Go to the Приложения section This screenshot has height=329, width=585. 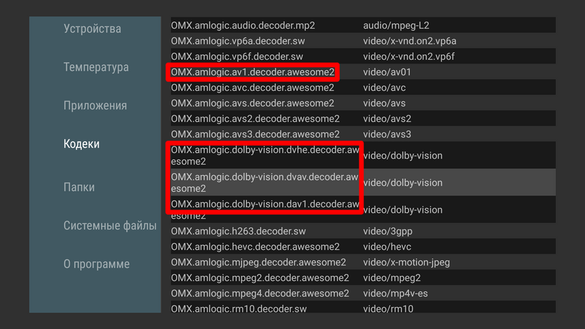click(95, 105)
